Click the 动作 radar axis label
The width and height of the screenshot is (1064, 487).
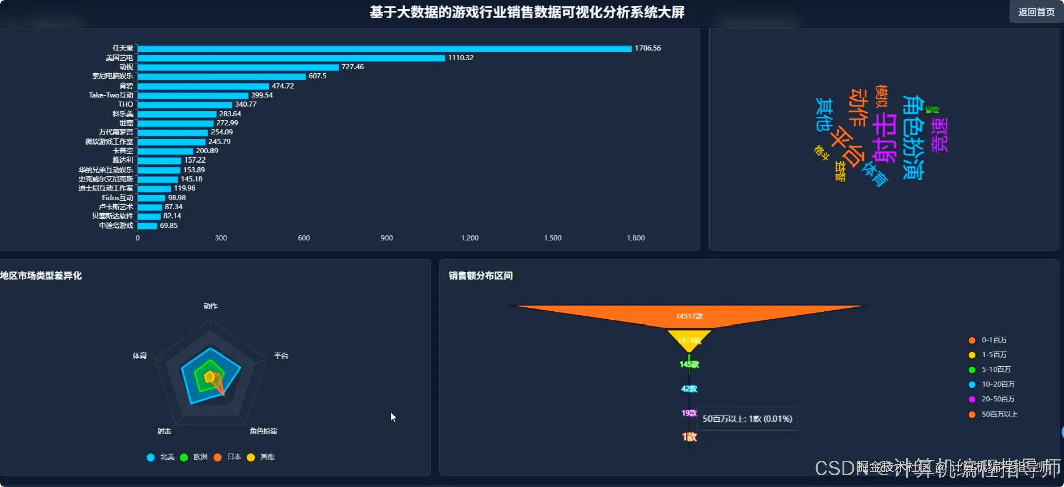click(210, 306)
